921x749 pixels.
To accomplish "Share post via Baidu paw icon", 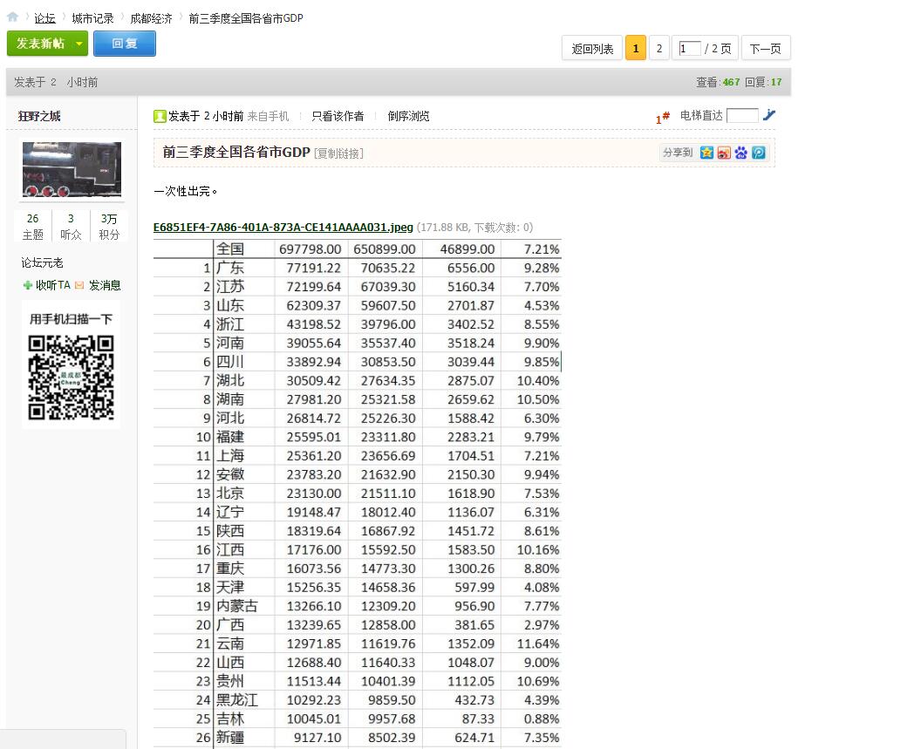I will tap(741, 153).
